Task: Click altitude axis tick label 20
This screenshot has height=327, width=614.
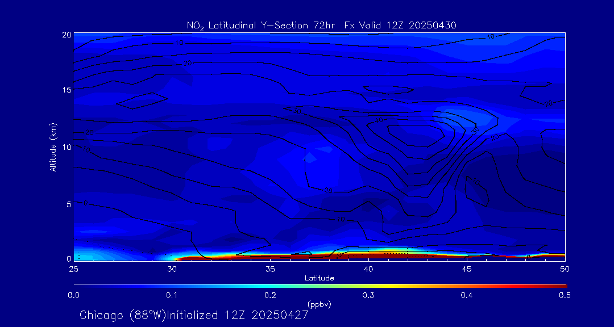Action: pos(67,35)
